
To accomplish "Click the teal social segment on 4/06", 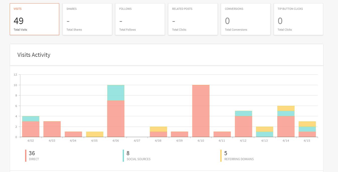I will click(116, 93).
